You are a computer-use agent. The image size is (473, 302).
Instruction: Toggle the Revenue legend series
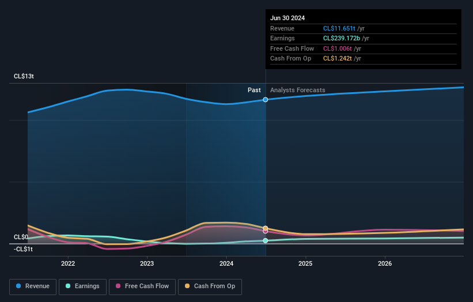point(33,286)
